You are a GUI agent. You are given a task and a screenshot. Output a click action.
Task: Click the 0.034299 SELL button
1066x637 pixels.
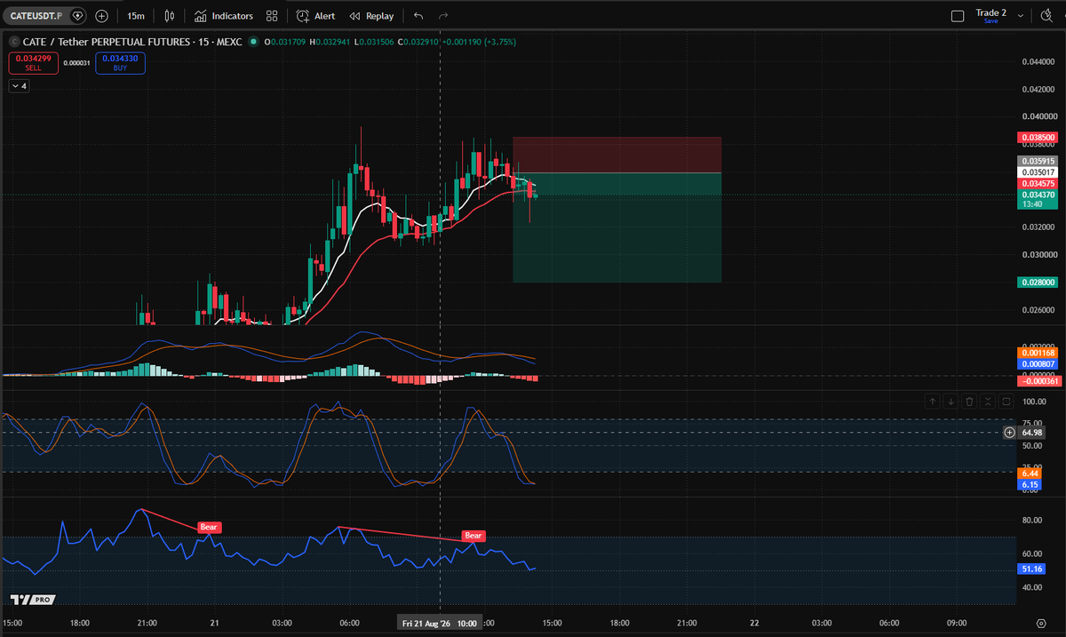[x=33, y=62]
